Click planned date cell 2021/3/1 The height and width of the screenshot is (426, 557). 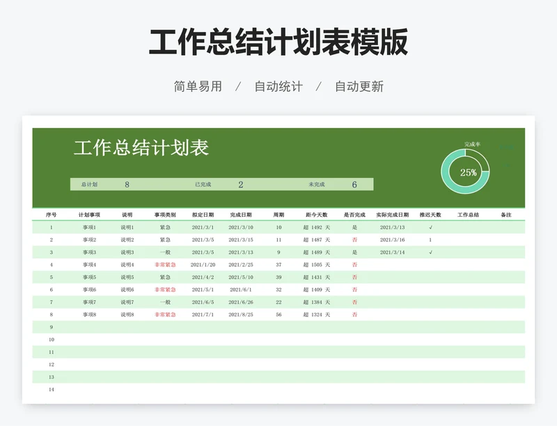pyautogui.click(x=203, y=227)
